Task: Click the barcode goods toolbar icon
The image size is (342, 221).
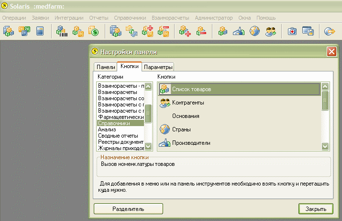Action: tap(62, 31)
